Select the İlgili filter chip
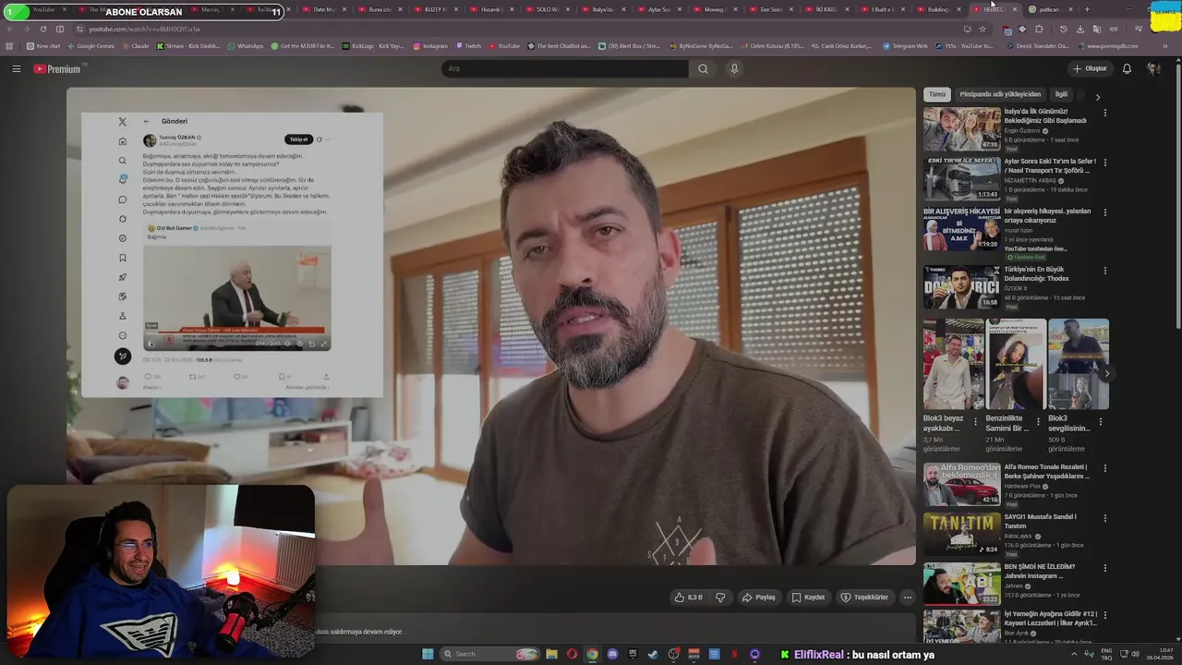The image size is (1182, 665). tap(1061, 94)
